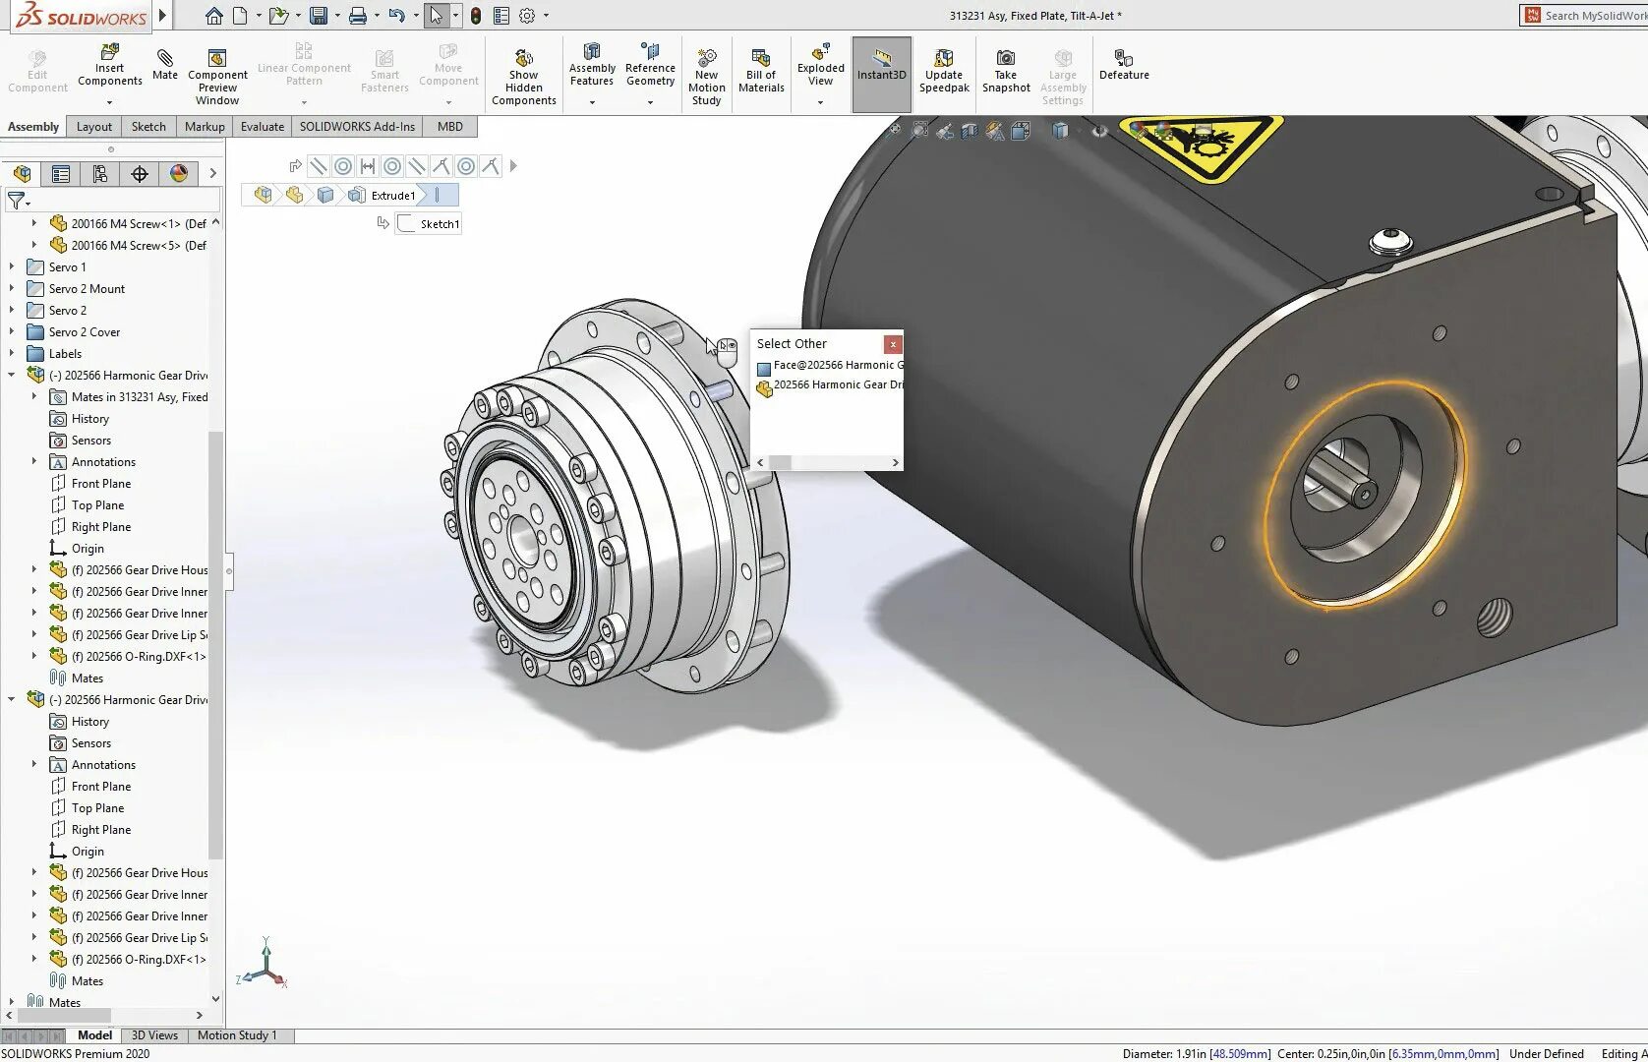
Task: Expand the Servo 2 Mount folder
Action: (12, 288)
